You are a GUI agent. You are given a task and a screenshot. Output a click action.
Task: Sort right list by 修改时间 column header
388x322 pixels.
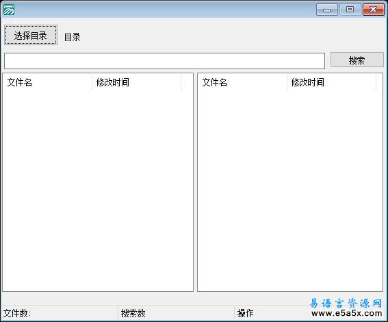point(331,82)
